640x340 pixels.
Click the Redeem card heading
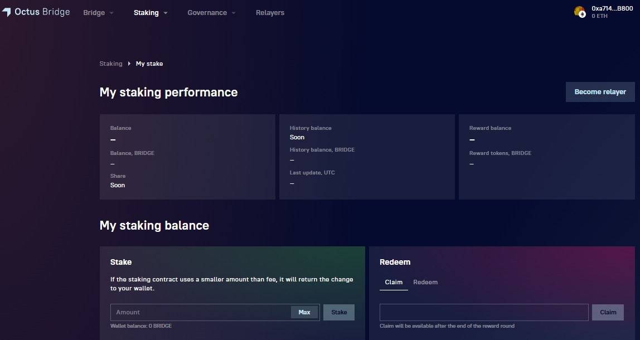point(395,262)
